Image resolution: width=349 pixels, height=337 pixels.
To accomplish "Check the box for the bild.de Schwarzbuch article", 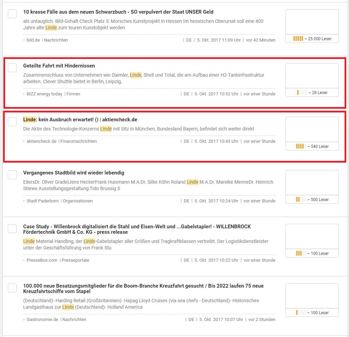I will (12, 14).
